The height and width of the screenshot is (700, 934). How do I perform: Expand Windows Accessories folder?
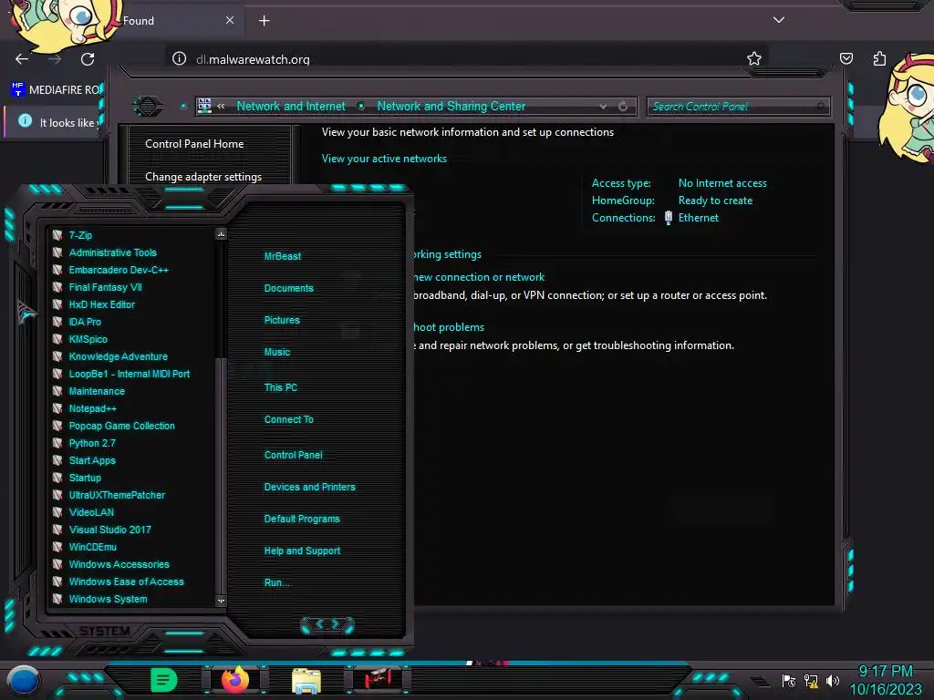(x=119, y=563)
